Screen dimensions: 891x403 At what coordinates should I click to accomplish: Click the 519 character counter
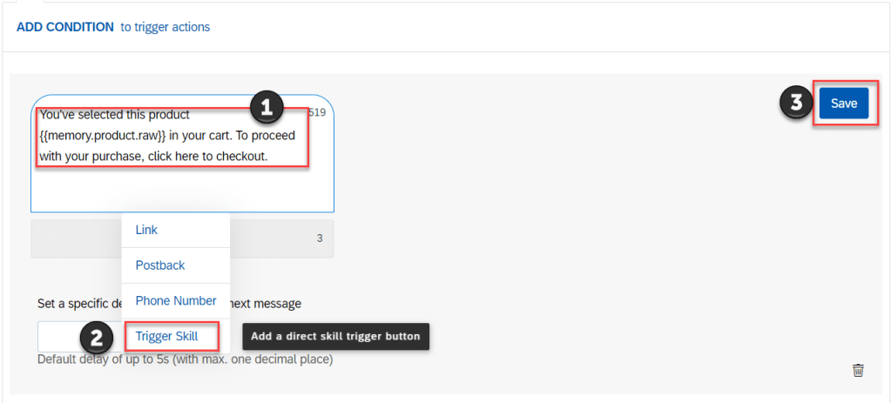click(317, 113)
